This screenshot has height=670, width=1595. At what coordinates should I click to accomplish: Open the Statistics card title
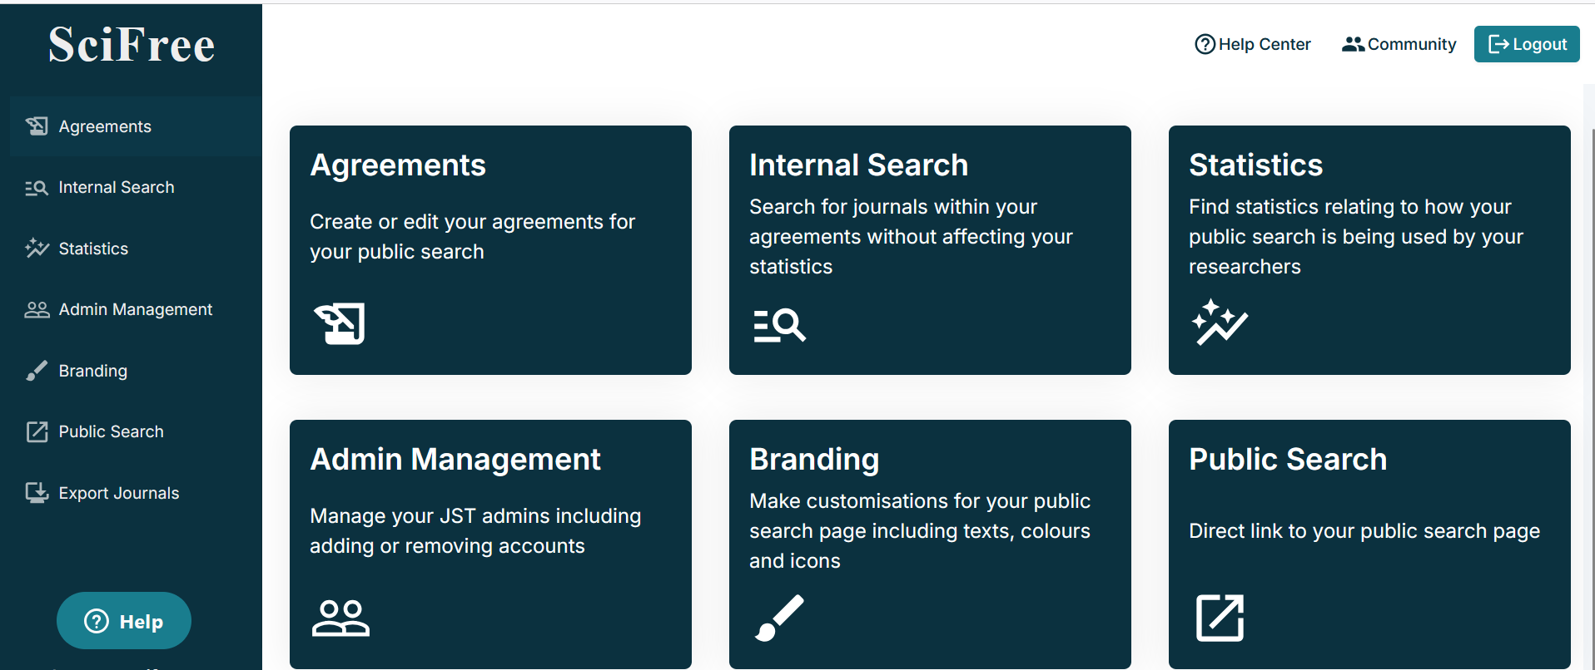pyautogui.click(x=1255, y=165)
